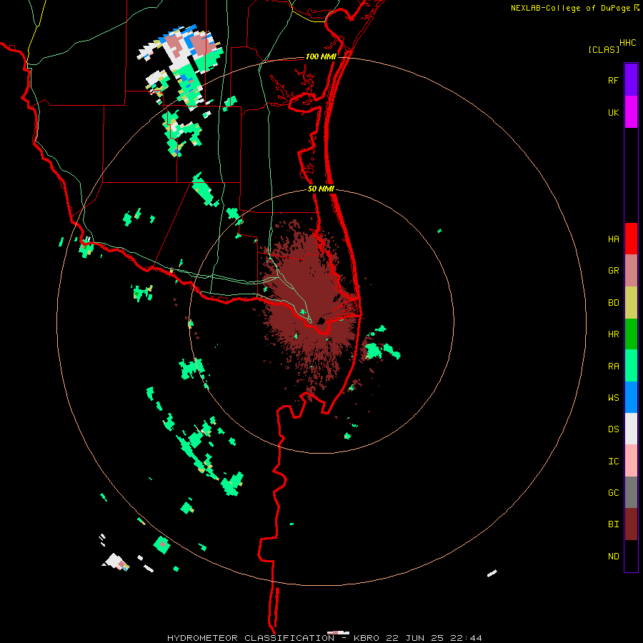
Task: Select the IC pink legend swatch
Action: pyautogui.click(x=631, y=461)
